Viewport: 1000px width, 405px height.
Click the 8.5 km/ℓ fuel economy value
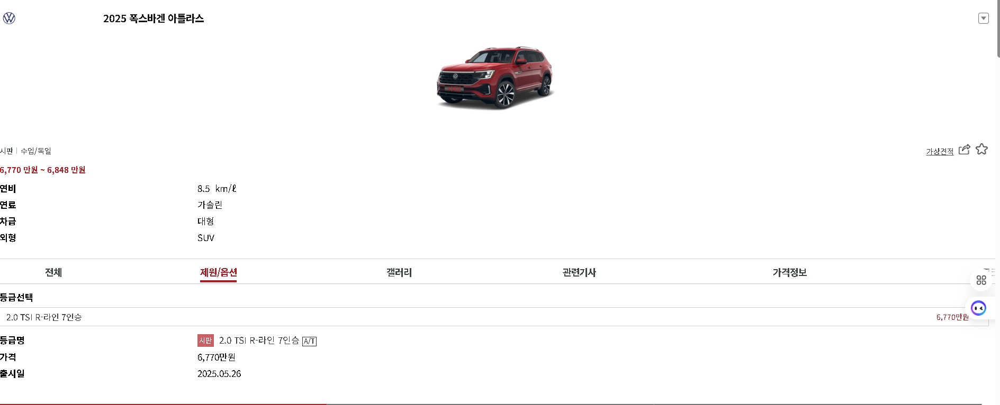click(x=217, y=189)
